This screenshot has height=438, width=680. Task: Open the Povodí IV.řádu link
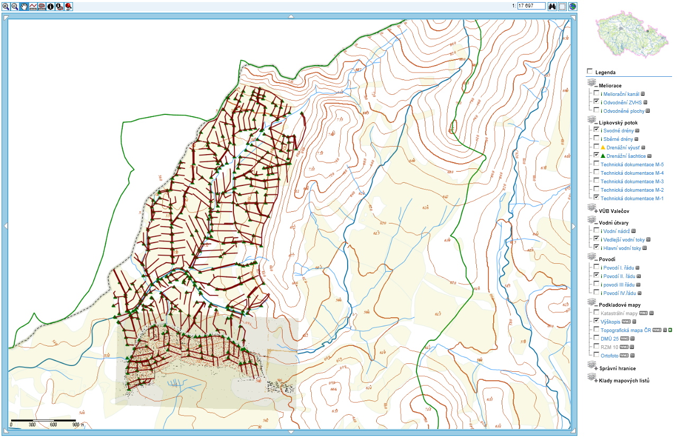coord(619,293)
